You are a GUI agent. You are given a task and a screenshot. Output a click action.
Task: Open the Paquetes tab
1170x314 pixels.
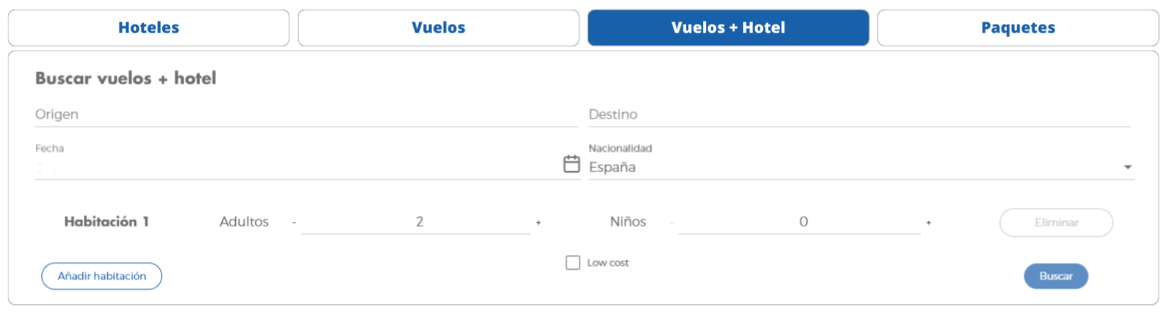(1018, 28)
